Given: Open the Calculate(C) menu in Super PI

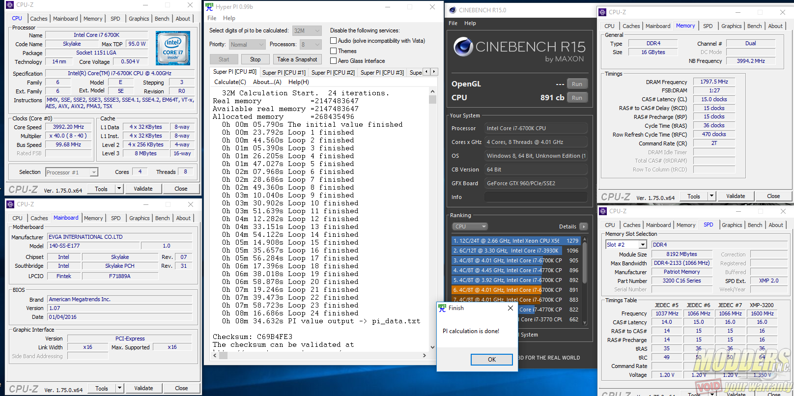Looking at the screenshot, I should [x=231, y=82].
